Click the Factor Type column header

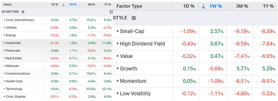click(129, 6)
